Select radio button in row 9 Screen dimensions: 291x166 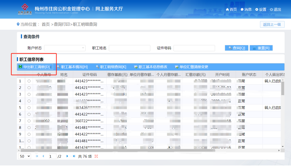29,134
